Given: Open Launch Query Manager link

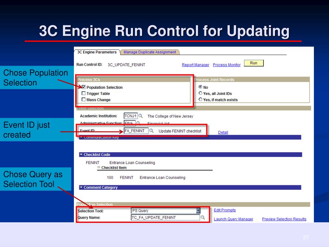Looking at the screenshot, I should (x=233, y=219).
